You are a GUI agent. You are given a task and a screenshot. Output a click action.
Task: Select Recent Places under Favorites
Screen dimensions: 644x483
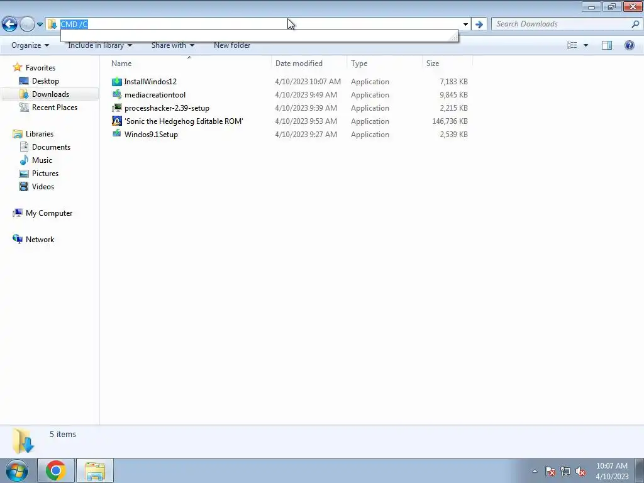[55, 107]
